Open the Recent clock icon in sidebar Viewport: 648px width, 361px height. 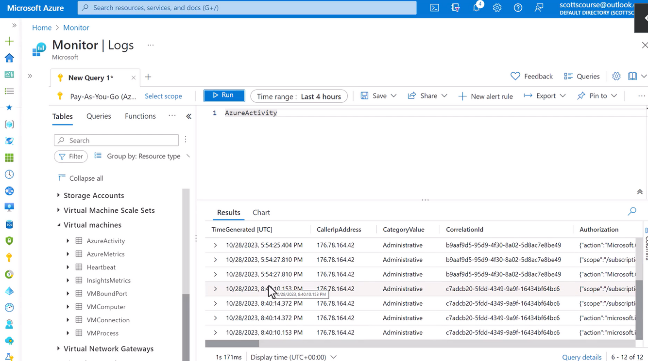(9, 174)
